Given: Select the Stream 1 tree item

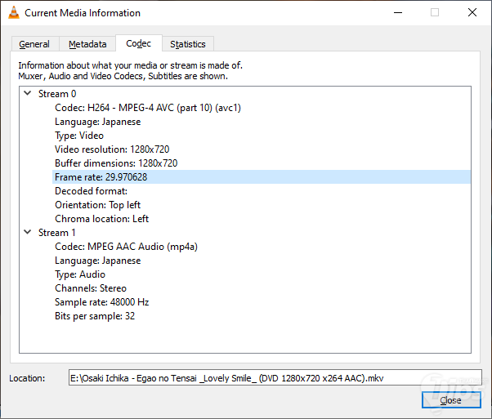Looking at the screenshot, I should pos(56,233).
